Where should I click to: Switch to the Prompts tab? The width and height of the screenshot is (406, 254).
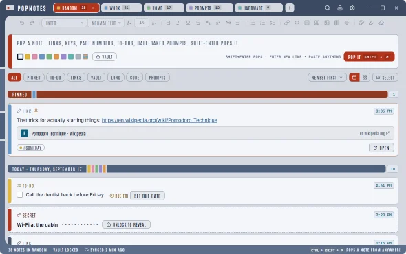click(x=209, y=8)
